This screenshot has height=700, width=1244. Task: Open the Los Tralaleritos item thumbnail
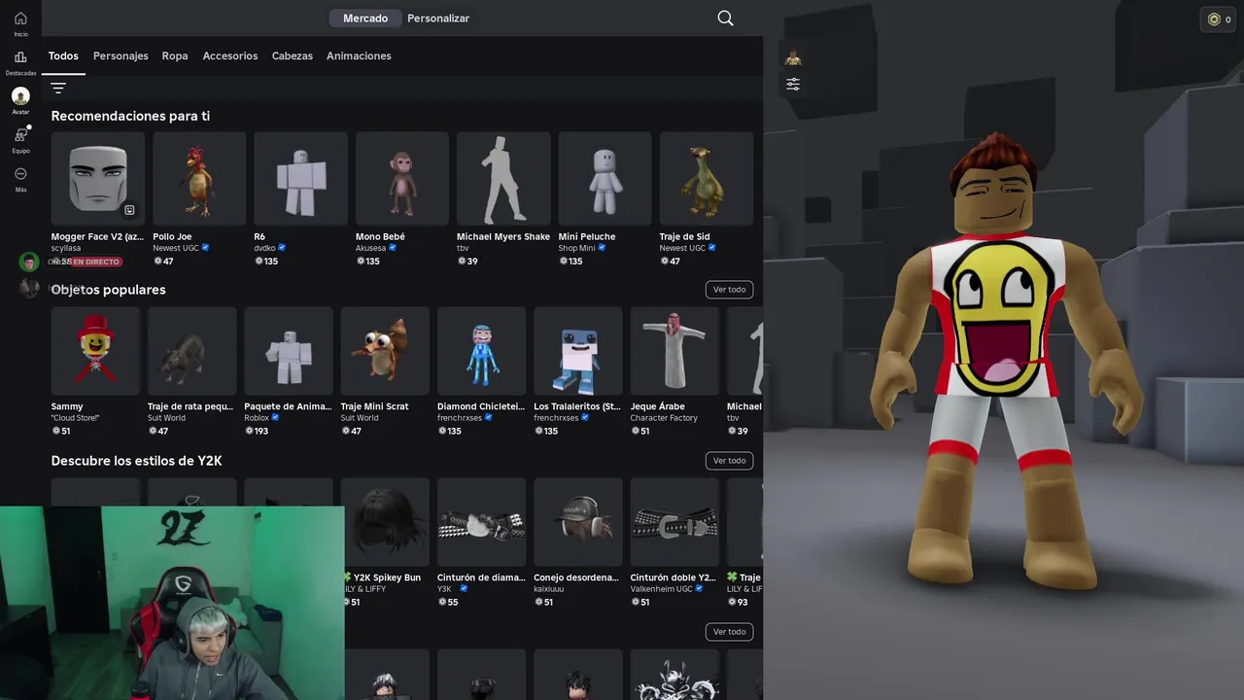[578, 351]
